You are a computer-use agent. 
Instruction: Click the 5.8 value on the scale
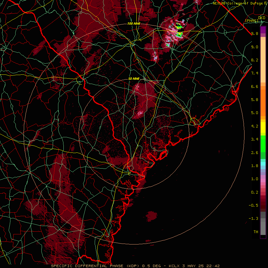pos(255,100)
